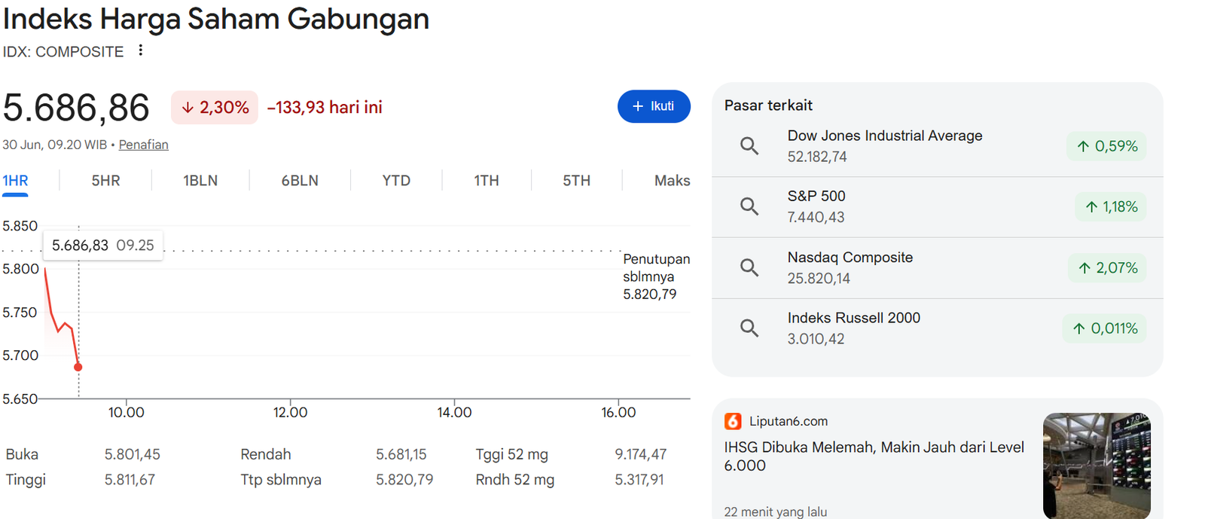1205x519 pixels.
Task: Select the 1TH range tab
Action: coord(487,181)
